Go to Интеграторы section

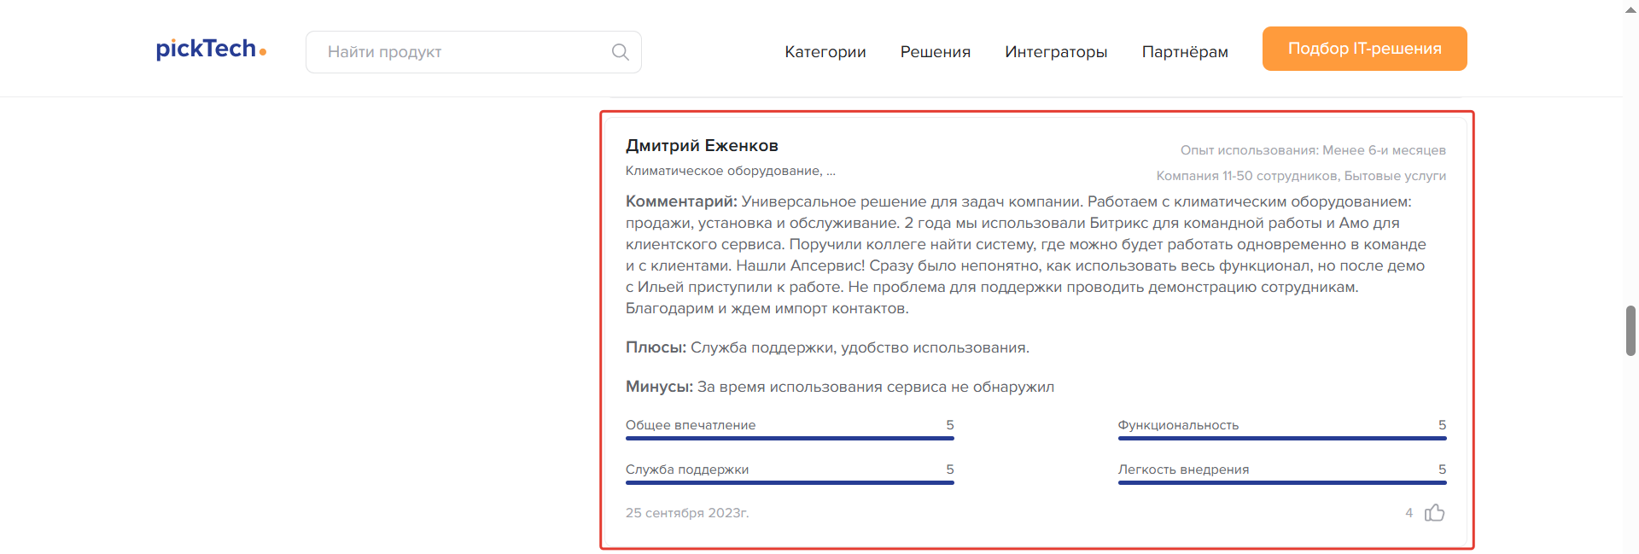[x=1056, y=52]
